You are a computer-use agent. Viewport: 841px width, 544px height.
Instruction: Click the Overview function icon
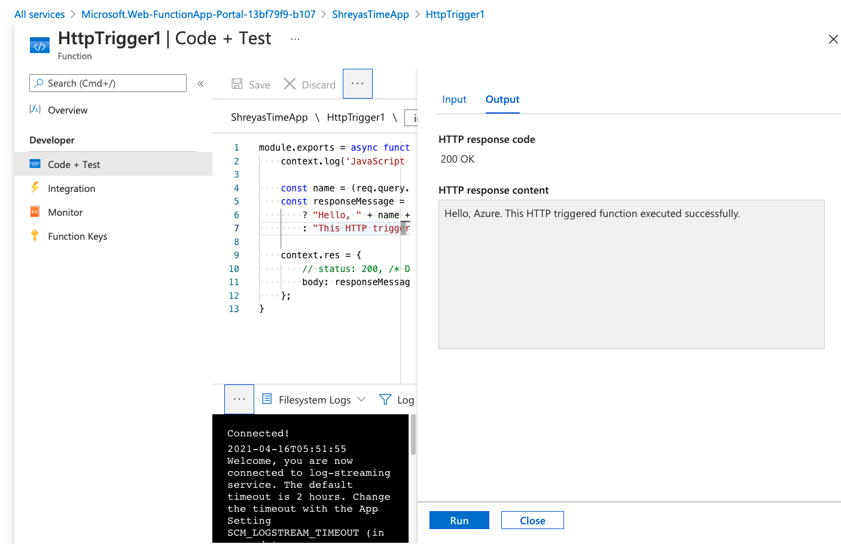35,109
